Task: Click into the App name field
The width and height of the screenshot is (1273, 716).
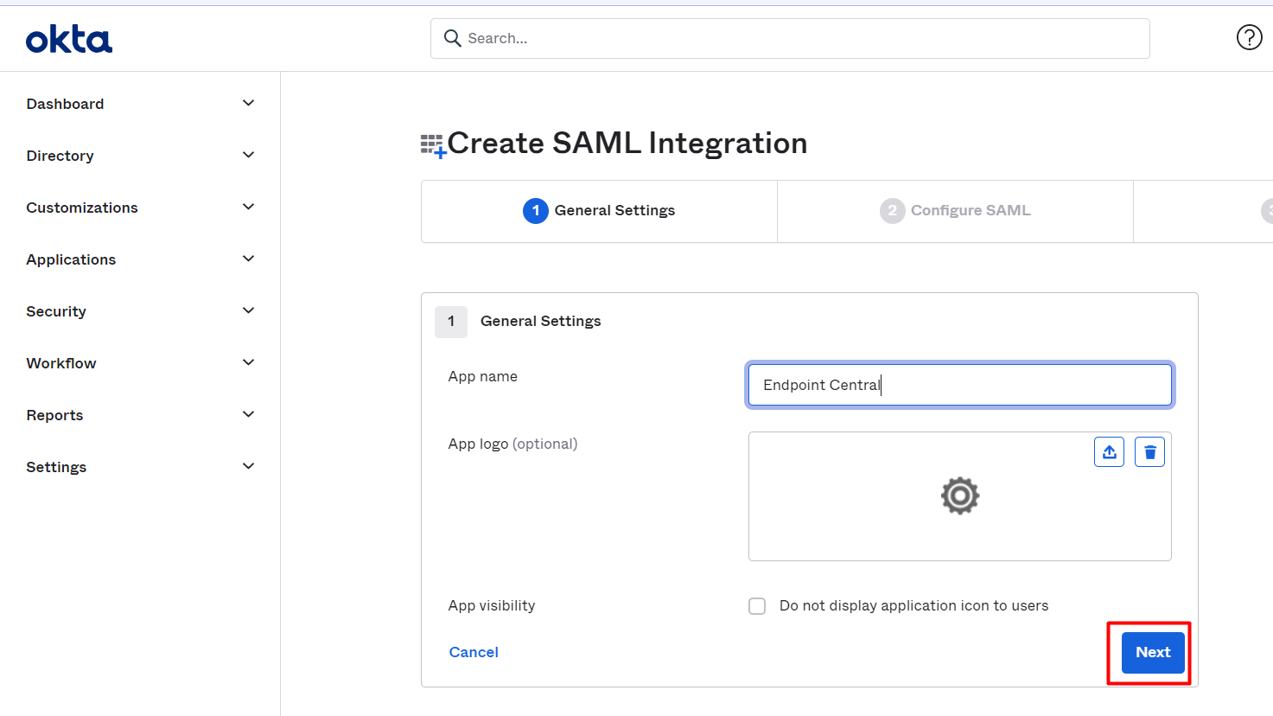Action: click(x=959, y=385)
